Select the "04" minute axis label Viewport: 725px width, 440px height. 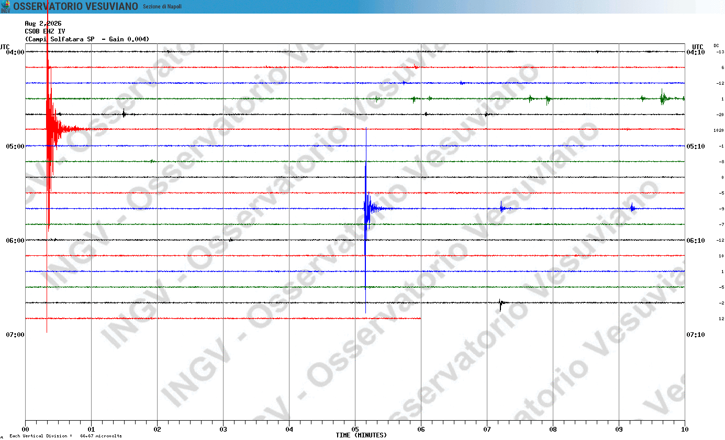289,429
